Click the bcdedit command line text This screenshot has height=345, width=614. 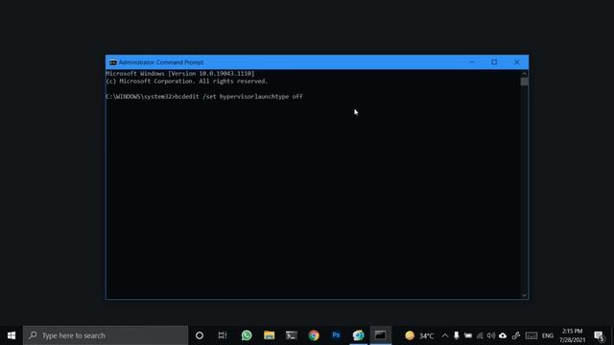(204, 96)
